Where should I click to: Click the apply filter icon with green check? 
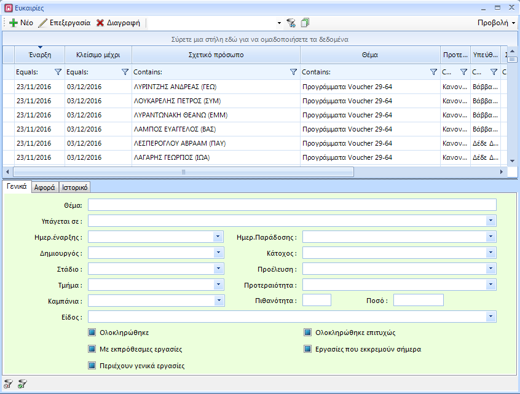coord(23,384)
